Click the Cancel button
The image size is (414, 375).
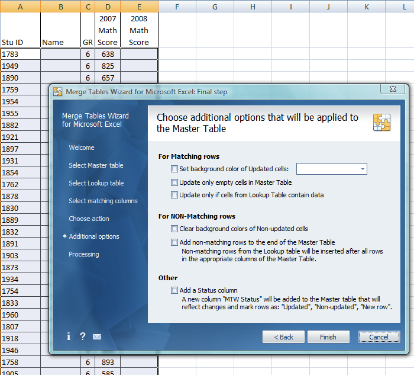coord(379,337)
